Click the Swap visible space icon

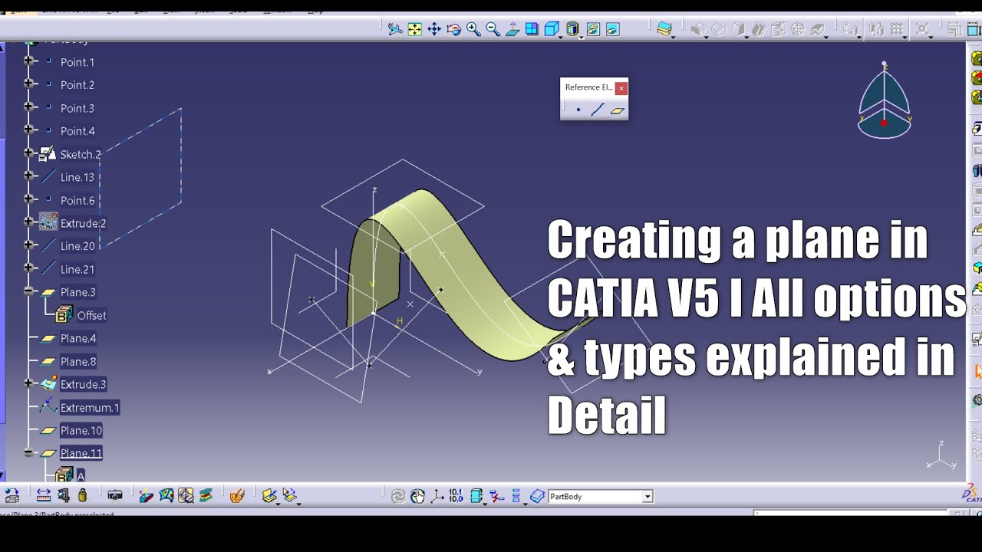612,29
